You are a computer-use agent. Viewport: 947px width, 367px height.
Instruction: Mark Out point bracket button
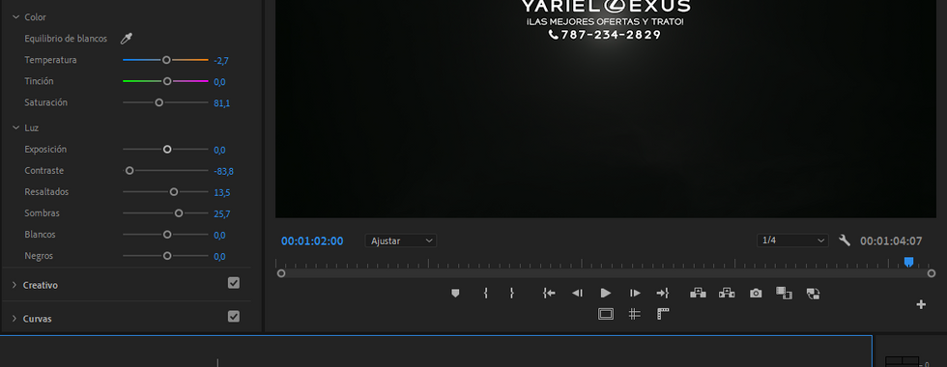[x=511, y=294]
